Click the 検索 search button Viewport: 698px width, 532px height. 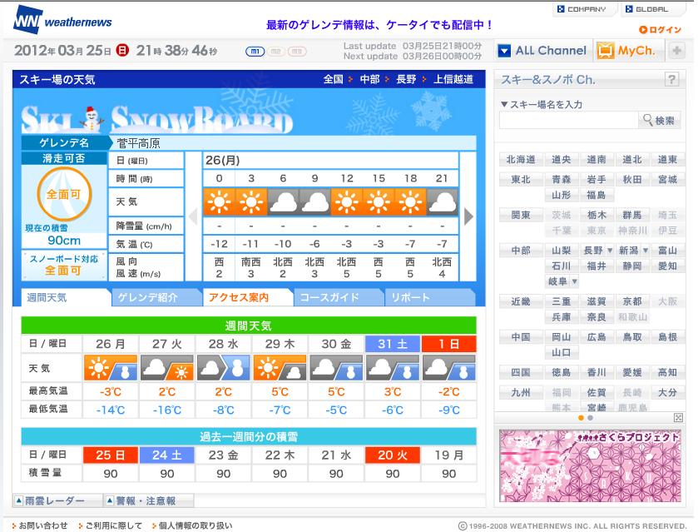pos(659,120)
